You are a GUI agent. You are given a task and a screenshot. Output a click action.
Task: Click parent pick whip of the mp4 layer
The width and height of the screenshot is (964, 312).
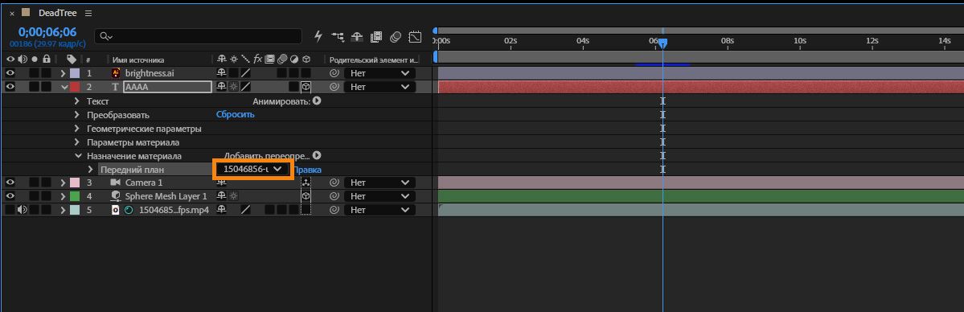[334, 210]
